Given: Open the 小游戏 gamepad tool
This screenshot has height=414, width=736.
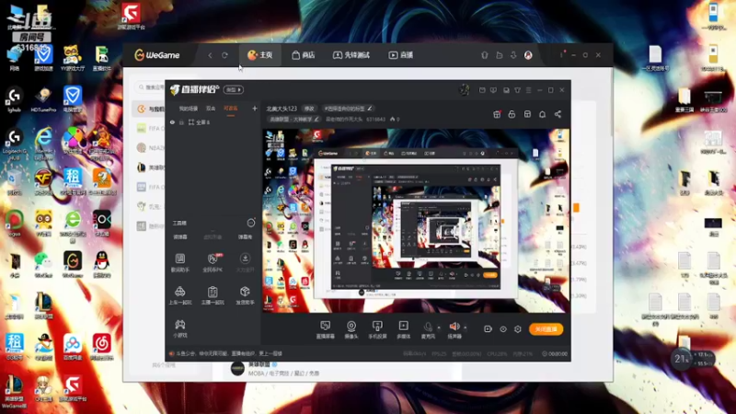Looking at the screenshot, I should 179,328.
